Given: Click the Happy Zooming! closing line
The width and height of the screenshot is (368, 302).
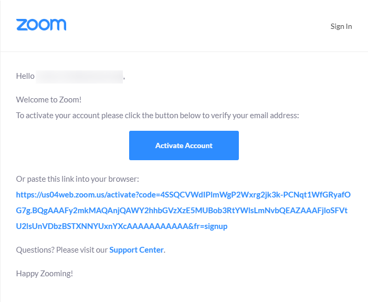Looking at the screenshot, I should pos(44,273).
